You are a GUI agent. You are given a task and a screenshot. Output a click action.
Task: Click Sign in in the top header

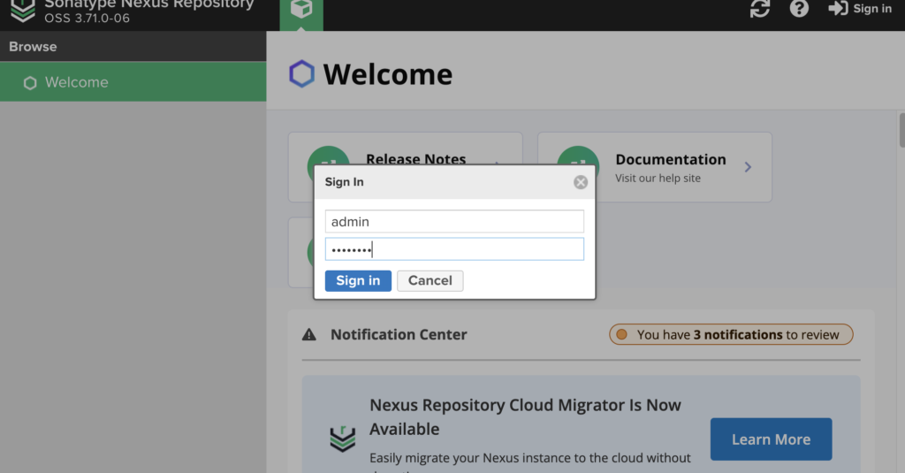point(860,9)
